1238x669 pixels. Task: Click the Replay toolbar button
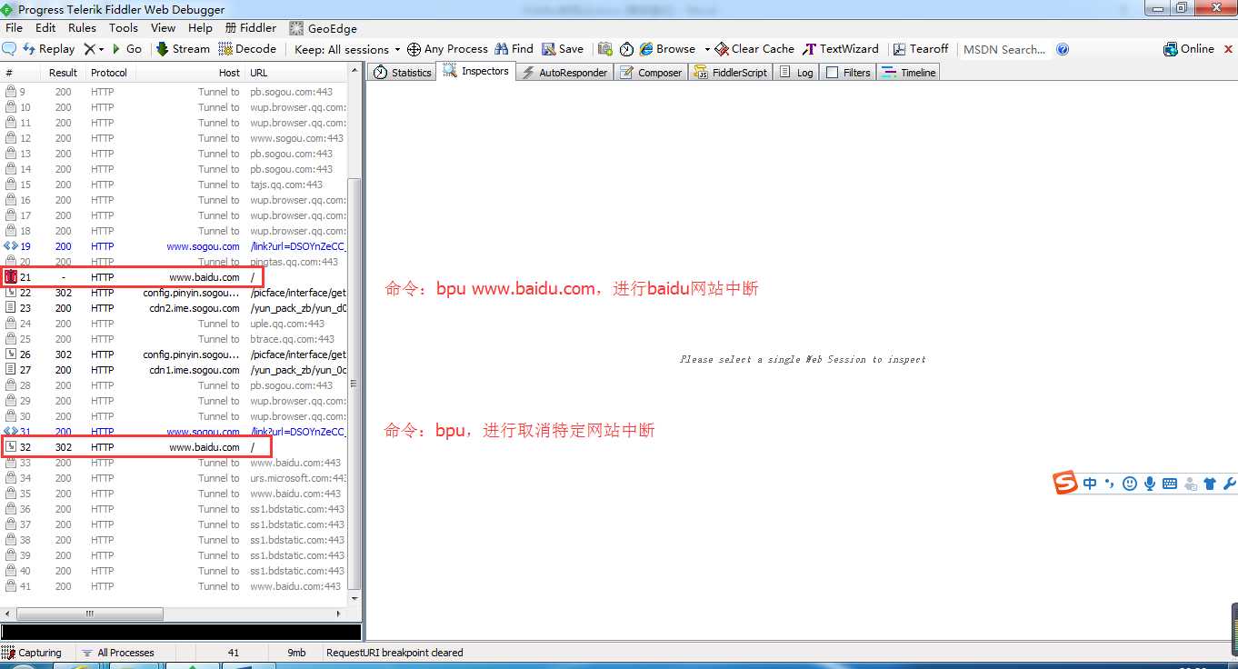(48, 49)
